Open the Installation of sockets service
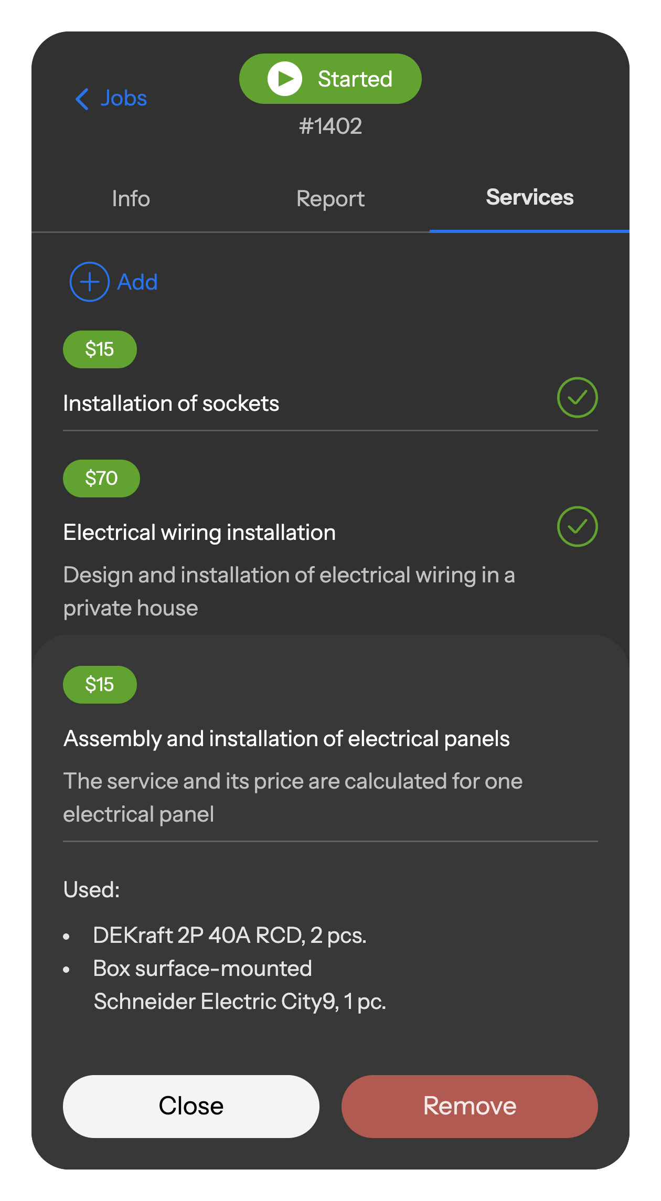661x1201 pixels. (x=171, y=403)
